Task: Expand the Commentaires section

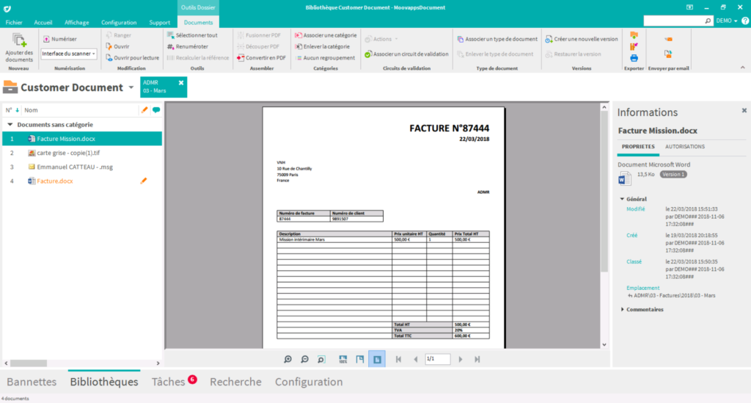Action: [x=622, y=310]
